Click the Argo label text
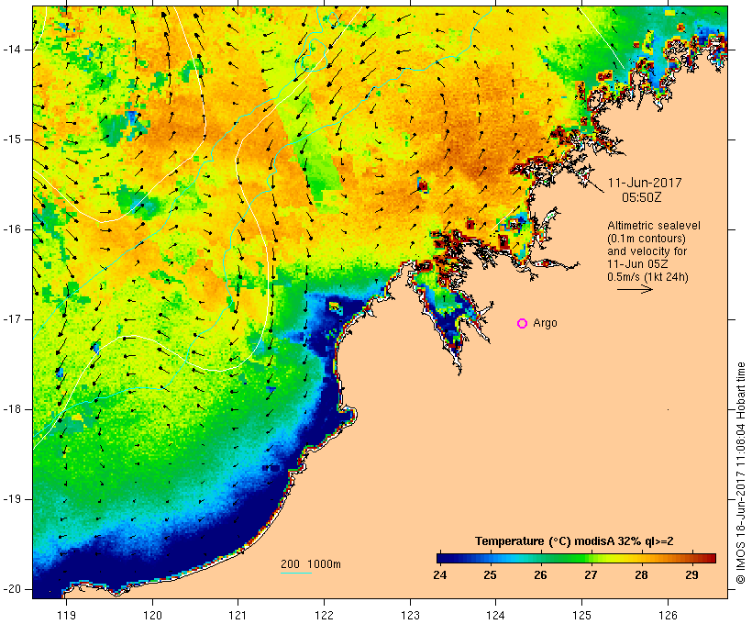Screen dimensions: 752x624 [546, 324]
